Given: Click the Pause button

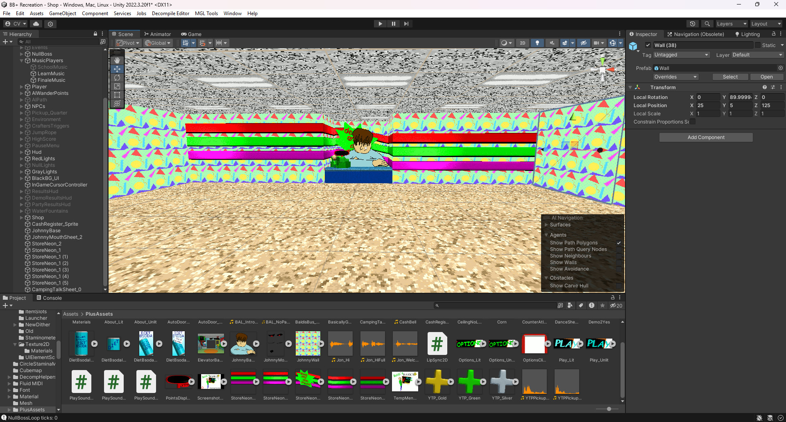Looking at the screenshot, I should (x=393, y=24).
